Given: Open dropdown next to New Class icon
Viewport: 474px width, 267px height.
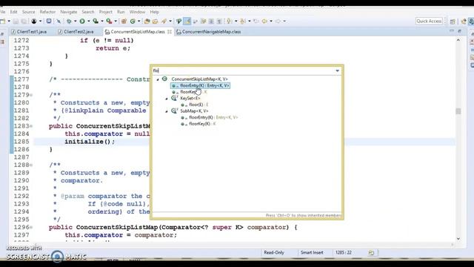Looking at the screenshot, I should click(139, 22).
